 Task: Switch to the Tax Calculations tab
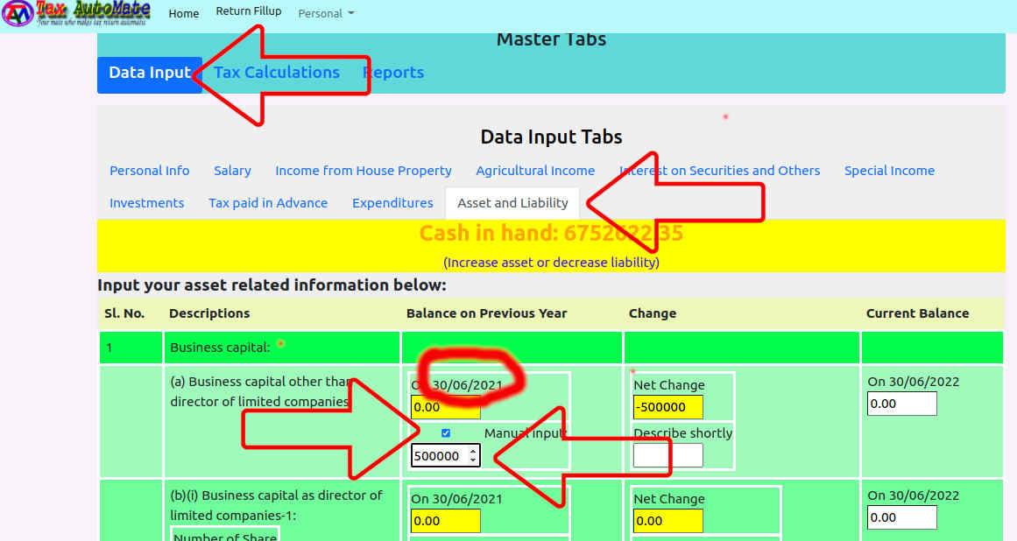(277, 73)
